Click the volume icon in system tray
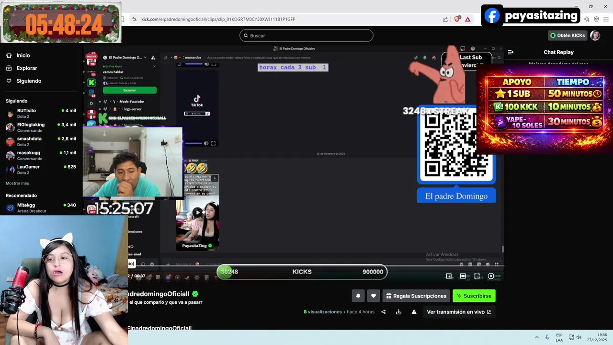This screenshot has height=345, width=613. (x=579, y=337)
